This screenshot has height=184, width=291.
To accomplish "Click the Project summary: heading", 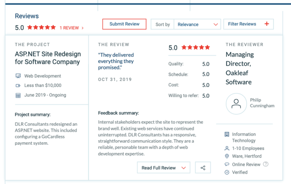I will (x=33, y=115).
